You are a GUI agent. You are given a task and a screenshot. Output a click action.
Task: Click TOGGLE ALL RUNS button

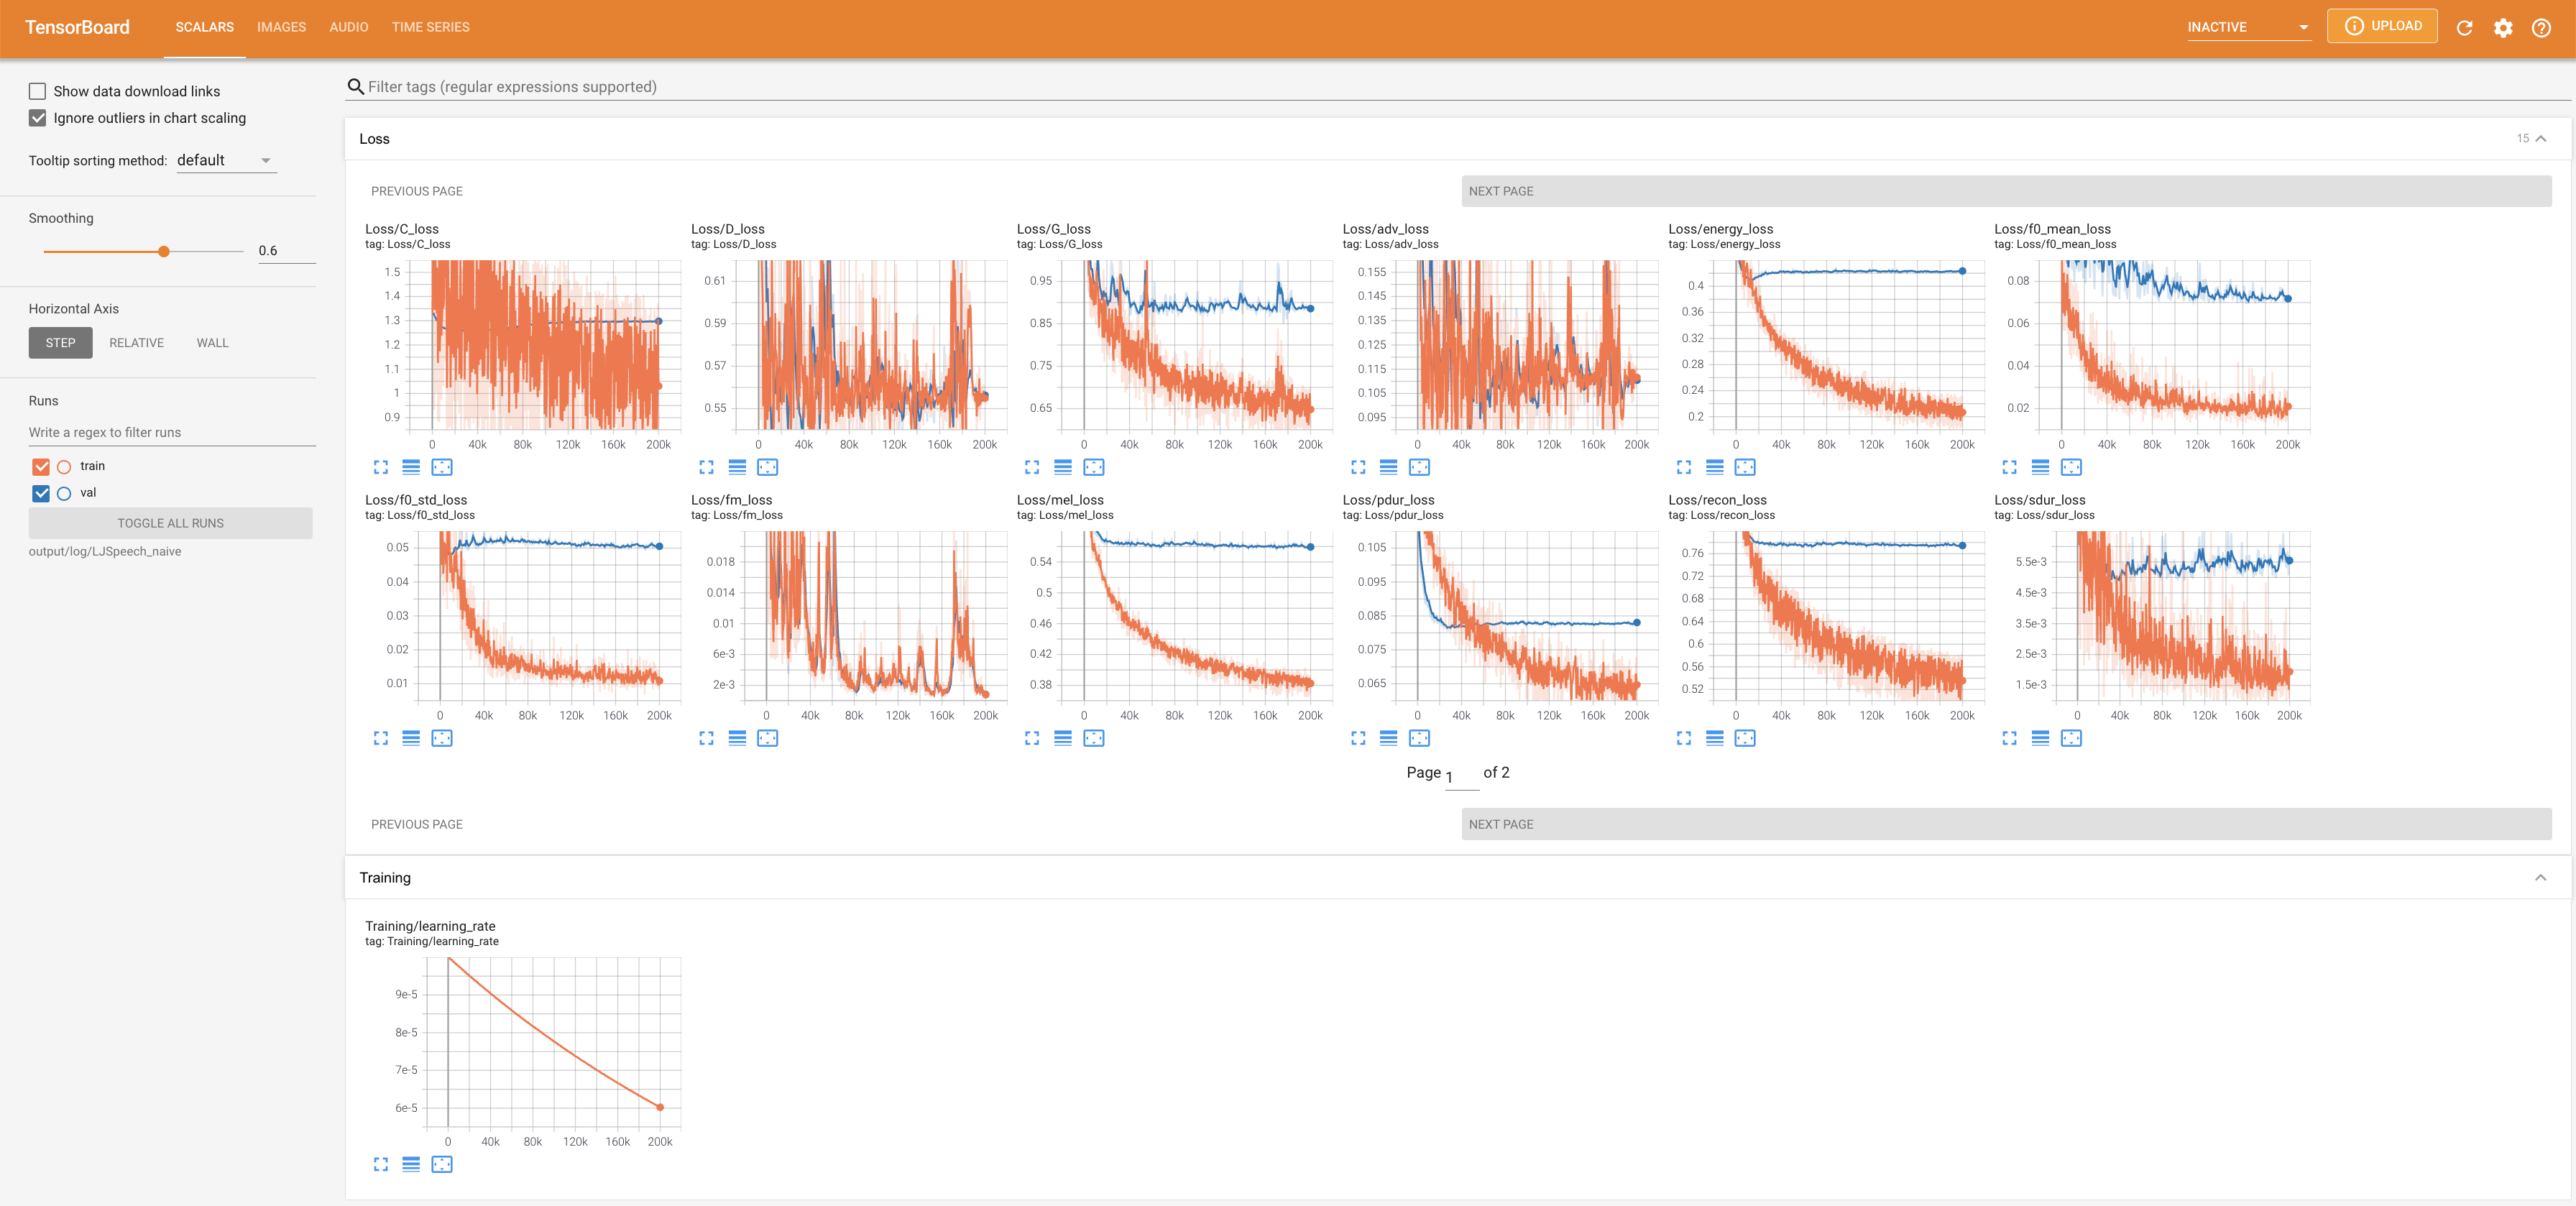(x=170, y=523)
